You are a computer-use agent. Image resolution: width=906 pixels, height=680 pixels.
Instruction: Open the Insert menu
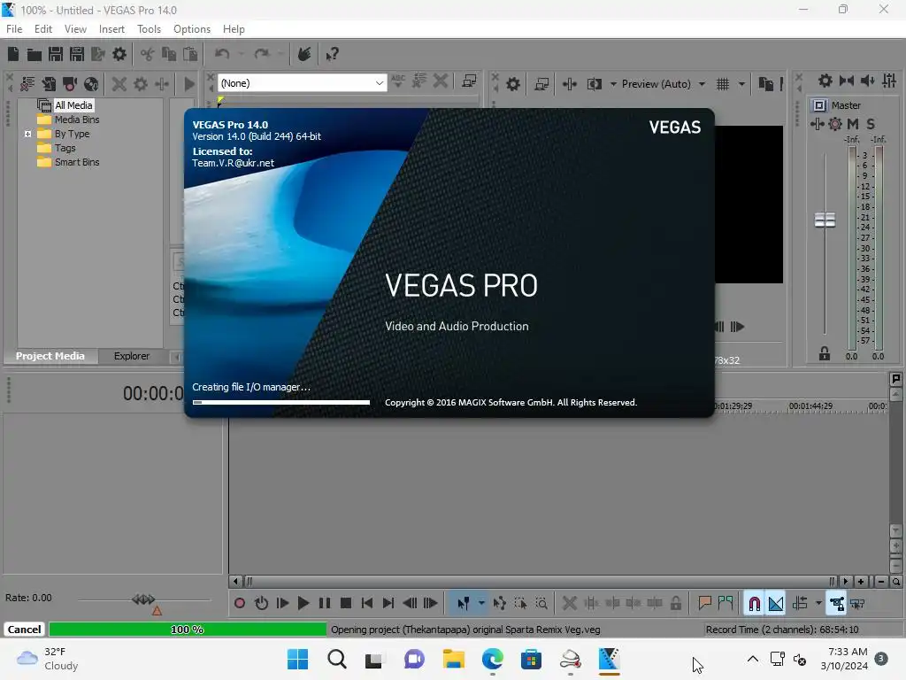coord(111,29)
